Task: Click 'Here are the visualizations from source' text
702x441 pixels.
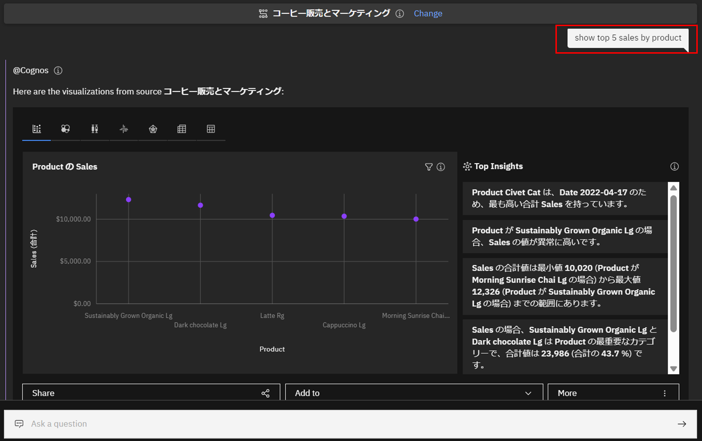Action: [x=87, y=91]
